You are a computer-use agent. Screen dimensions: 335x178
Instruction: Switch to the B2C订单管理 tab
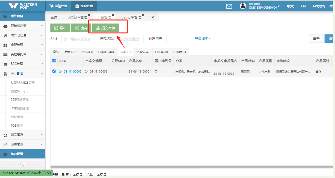[77, 17]
